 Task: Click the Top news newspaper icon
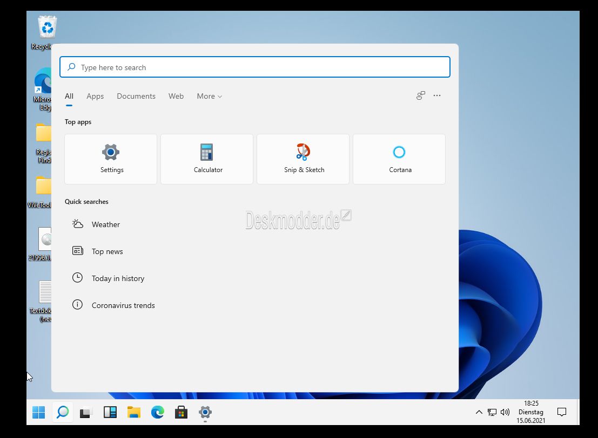point(77,251)
